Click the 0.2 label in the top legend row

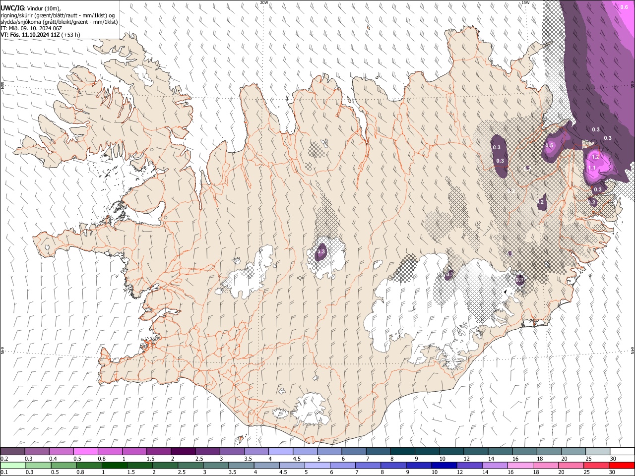(4, 459)
